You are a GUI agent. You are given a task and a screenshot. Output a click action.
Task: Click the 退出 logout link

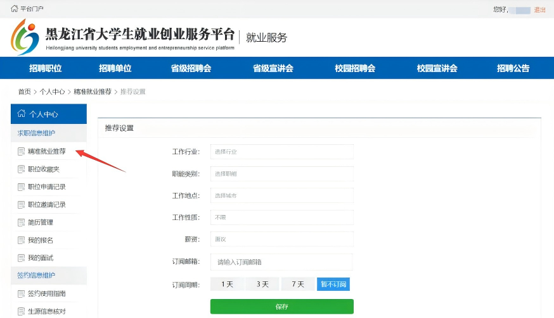point(539,9)
